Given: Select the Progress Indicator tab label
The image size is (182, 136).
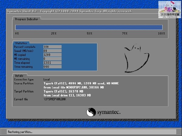Looking at the screenshot, I should (27, 19).
